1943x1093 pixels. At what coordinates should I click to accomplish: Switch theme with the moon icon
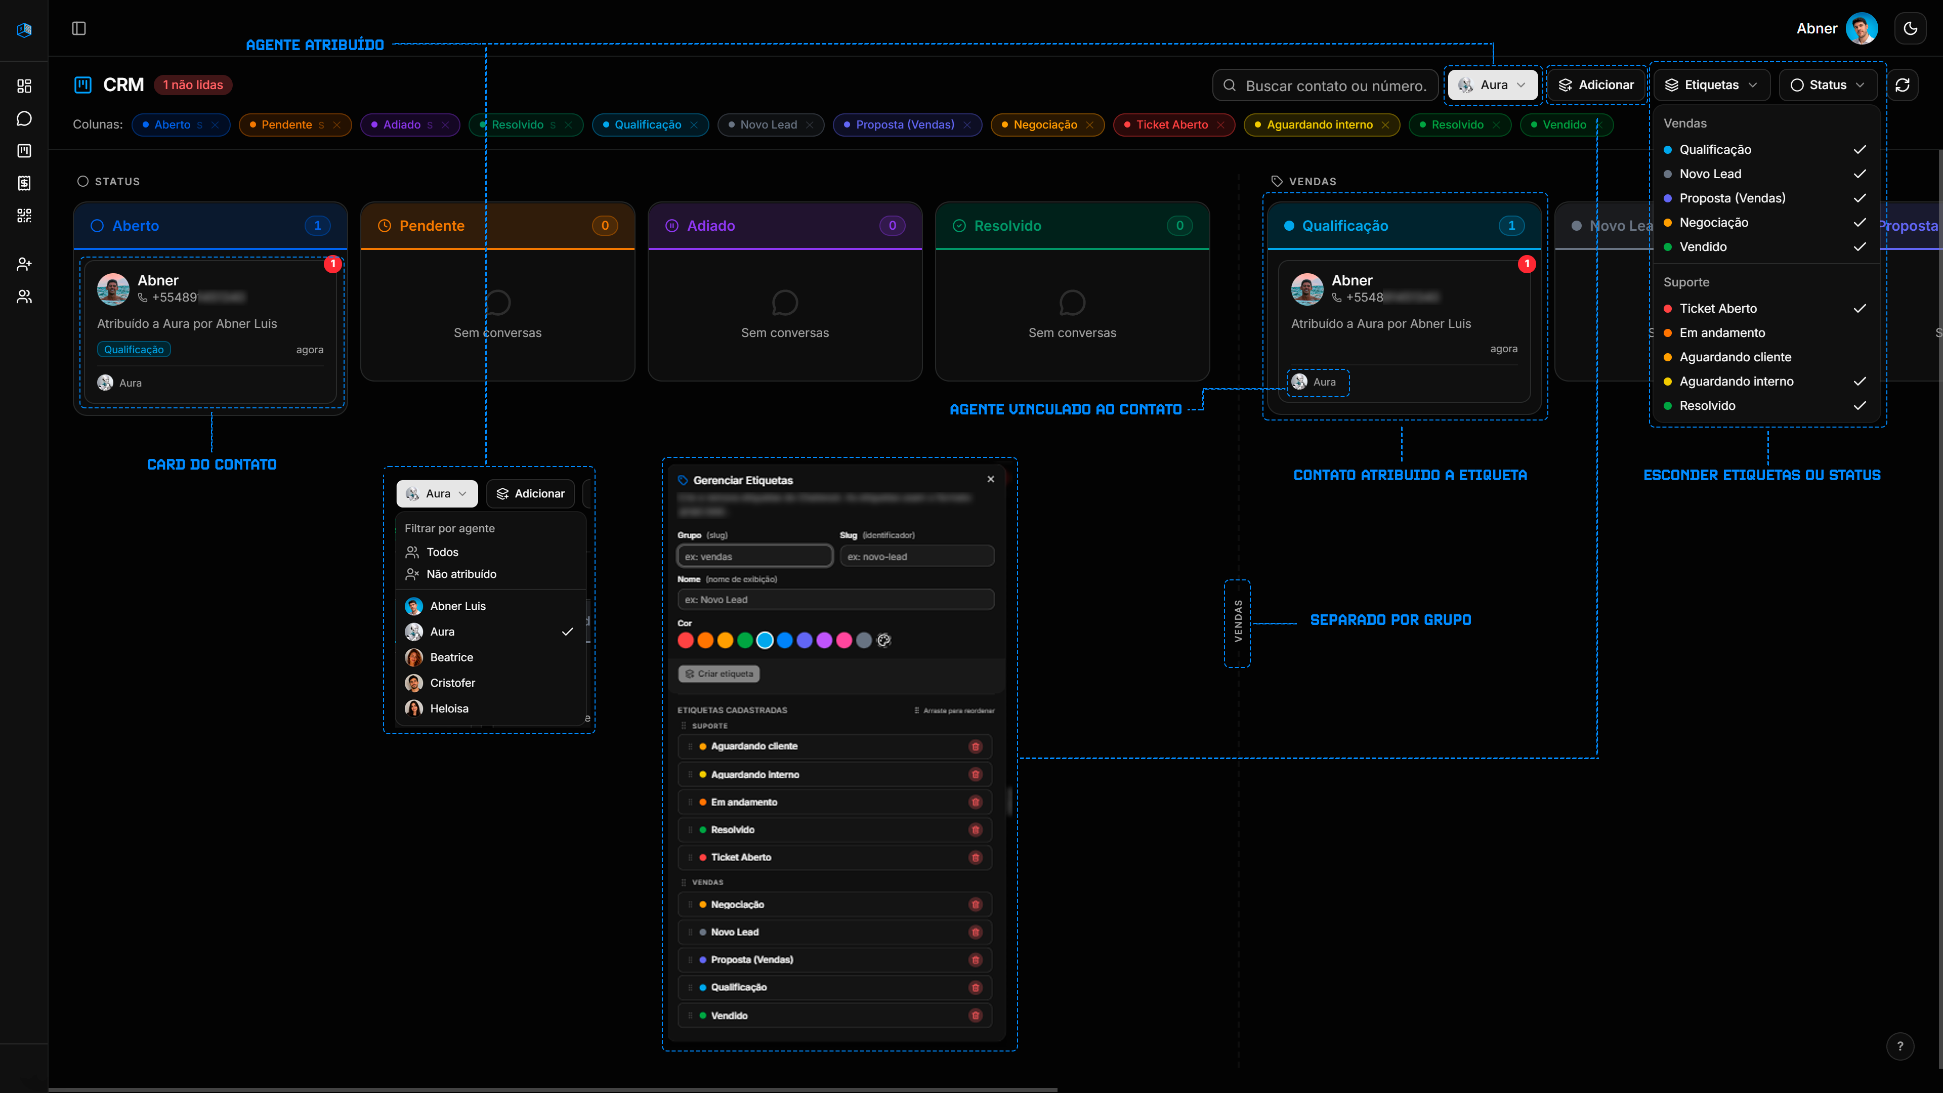pyautogui.click(x=1910, y=29)
